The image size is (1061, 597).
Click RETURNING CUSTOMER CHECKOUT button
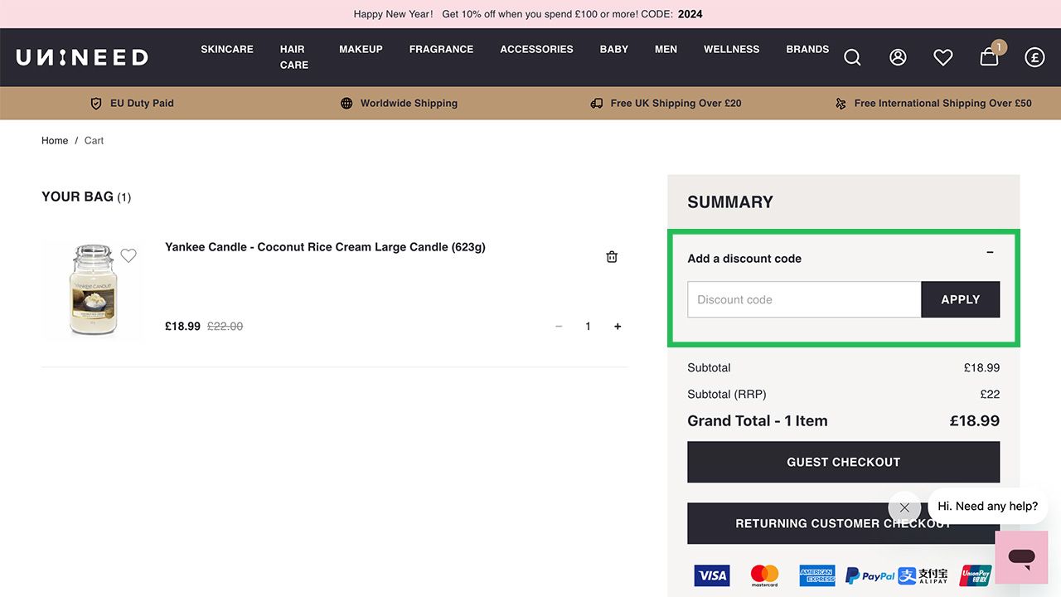tap(843, 523)
